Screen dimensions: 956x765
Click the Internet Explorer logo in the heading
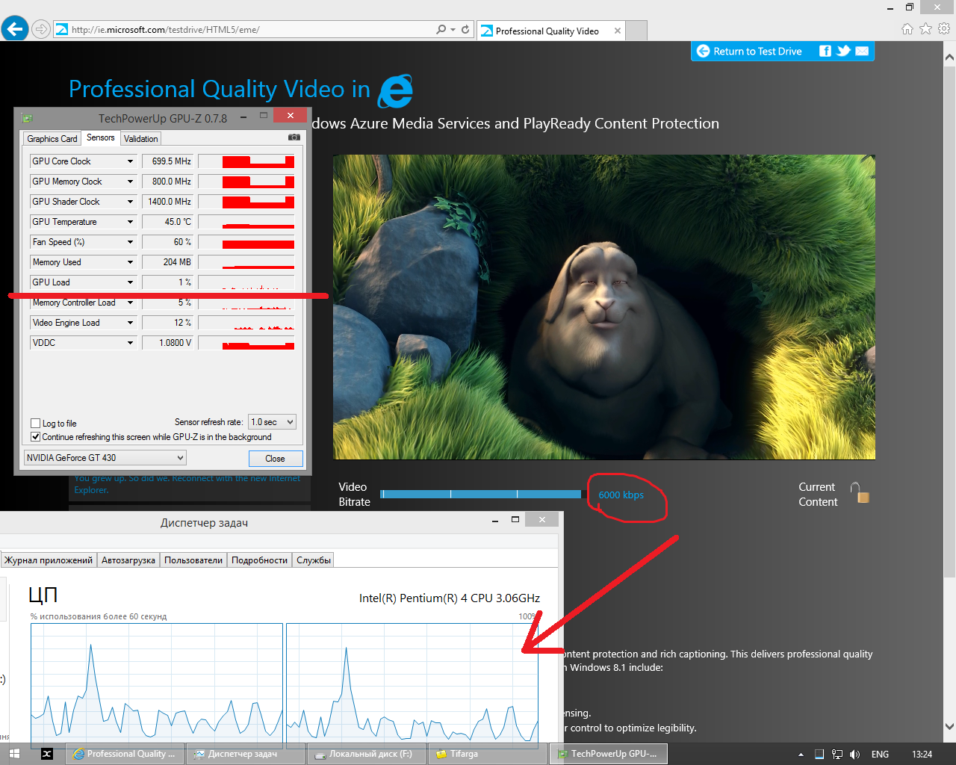396,91
